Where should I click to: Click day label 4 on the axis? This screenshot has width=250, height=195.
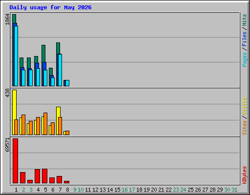(x=38, y=190)
